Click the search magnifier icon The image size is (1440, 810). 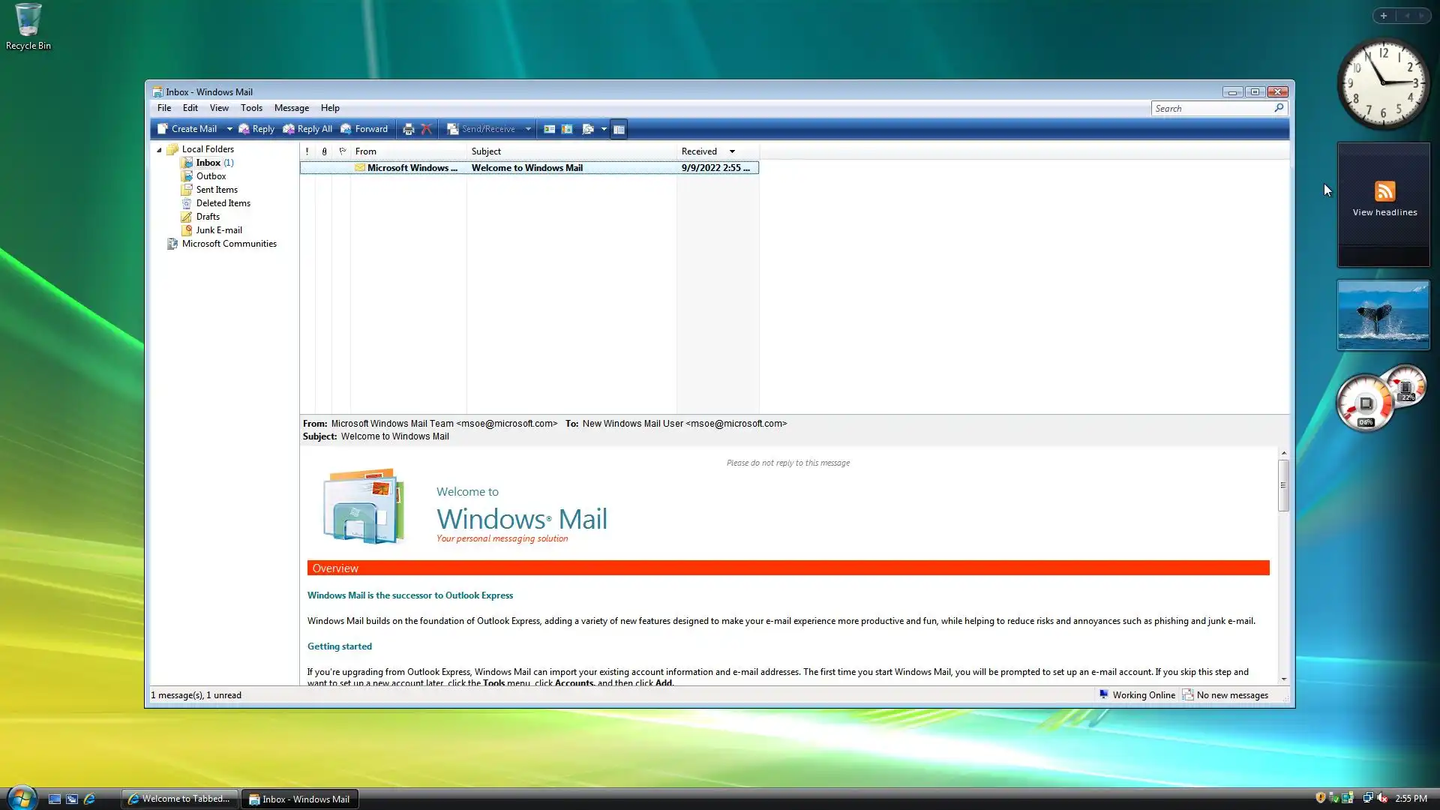coord(1279,108)
